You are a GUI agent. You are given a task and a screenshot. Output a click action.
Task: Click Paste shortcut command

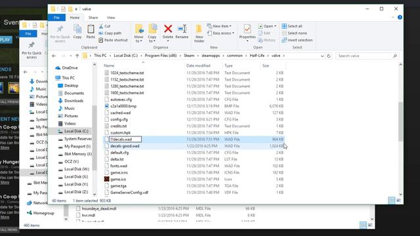[113, 40]
